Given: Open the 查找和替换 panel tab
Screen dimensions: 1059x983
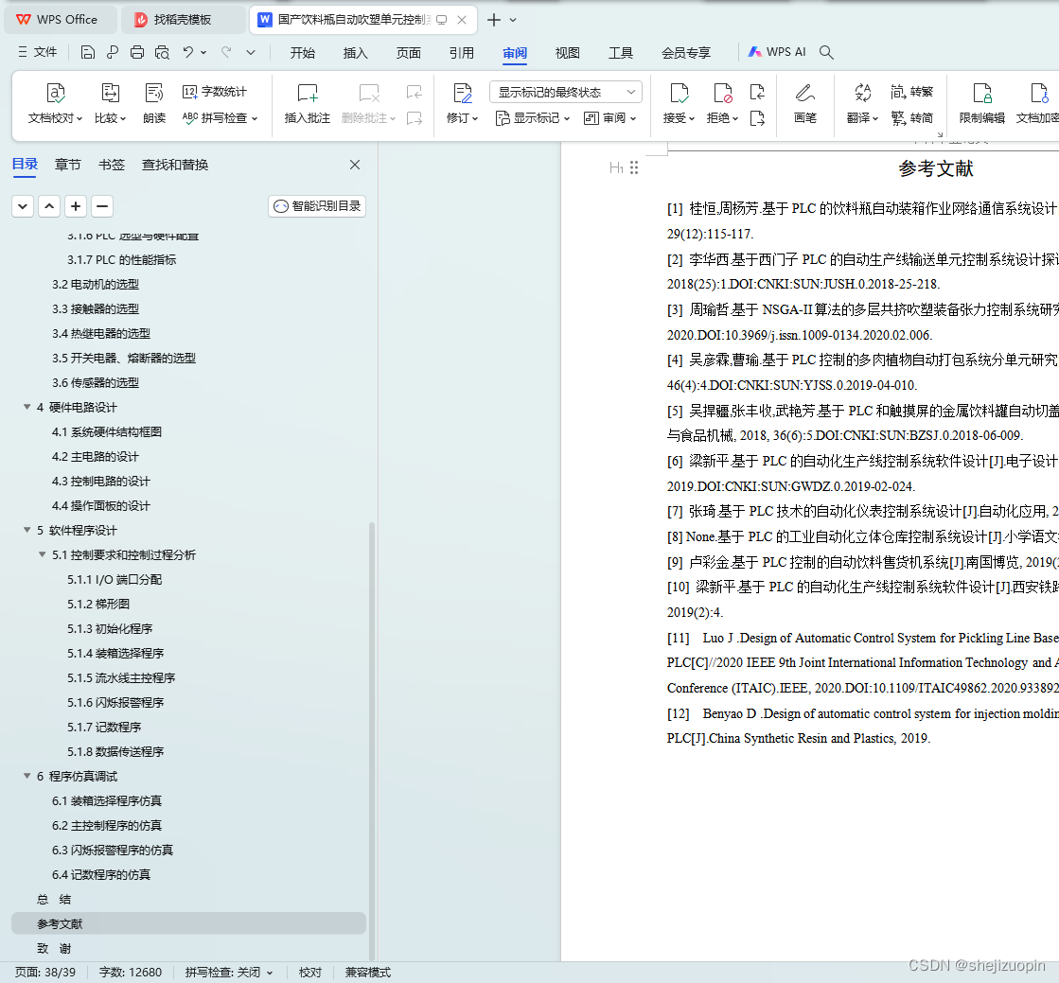Looking at the screenshot, I should (x=175, y=165).
